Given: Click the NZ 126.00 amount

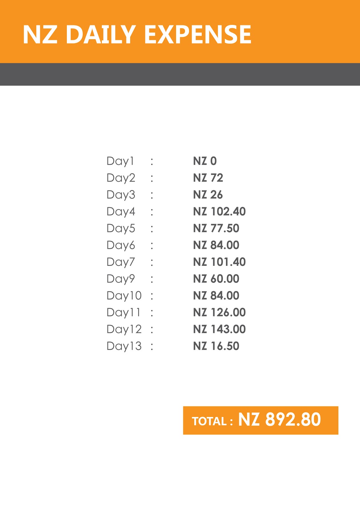Looking at the screenshot, I should [x=219, y=313].
